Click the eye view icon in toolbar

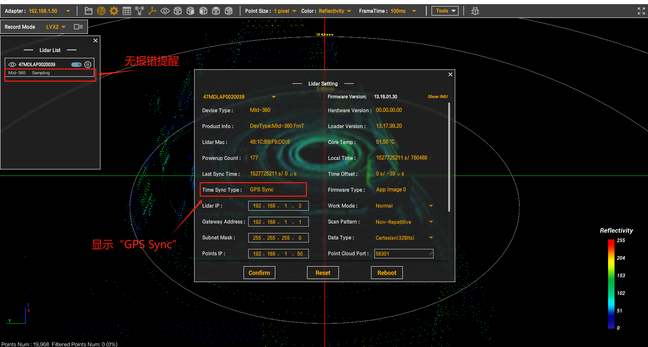pos(165,11)
